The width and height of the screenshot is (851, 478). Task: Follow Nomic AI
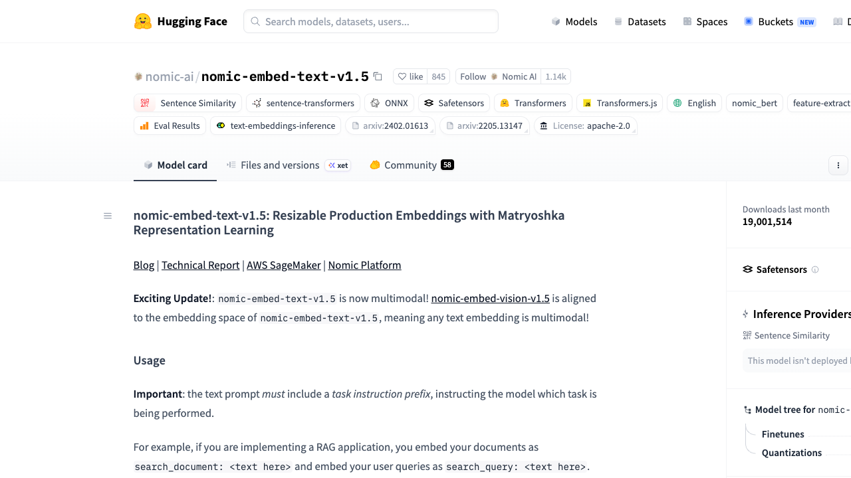pyautogui.click(x=498, y=76)
